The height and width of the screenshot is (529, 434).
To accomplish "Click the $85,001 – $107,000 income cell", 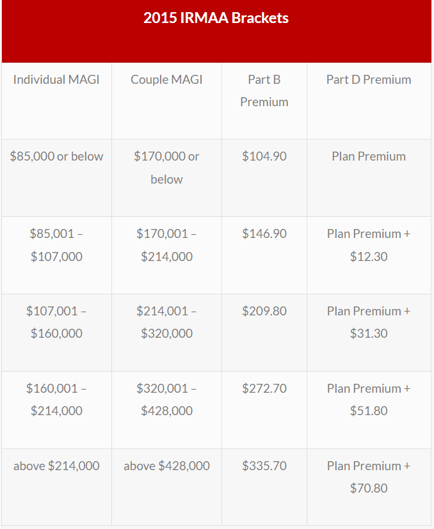I will click(x=56, y=245).
